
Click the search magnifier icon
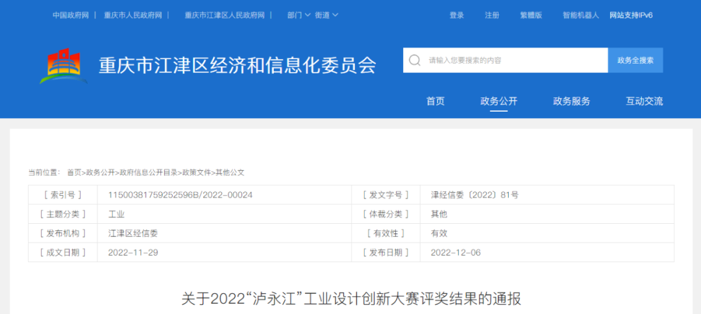(414, 60)
